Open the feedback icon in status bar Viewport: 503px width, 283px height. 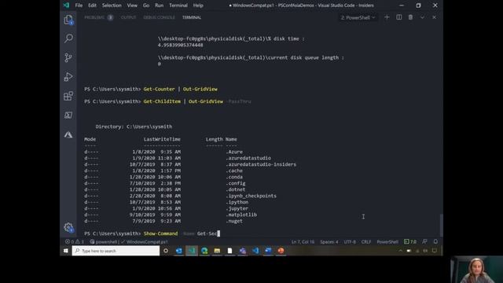point(424,241)
